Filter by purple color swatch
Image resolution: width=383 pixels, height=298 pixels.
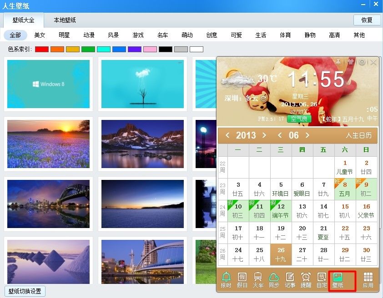135,49
